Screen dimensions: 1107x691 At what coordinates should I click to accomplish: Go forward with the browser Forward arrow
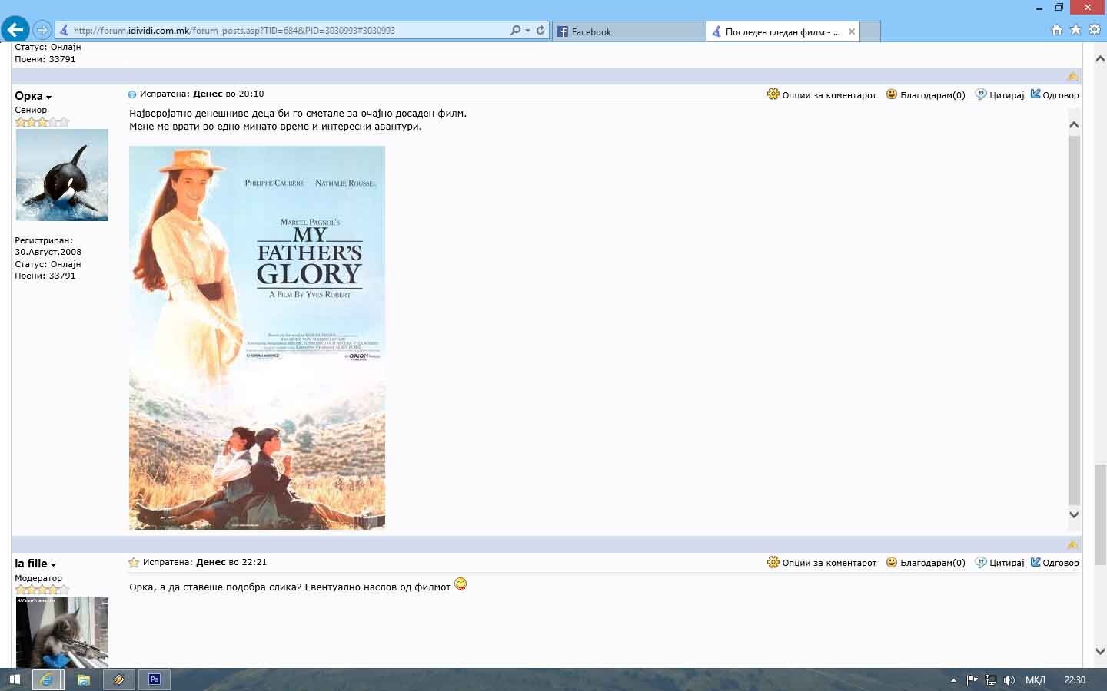pyautogui.click(x=42, y=30)
